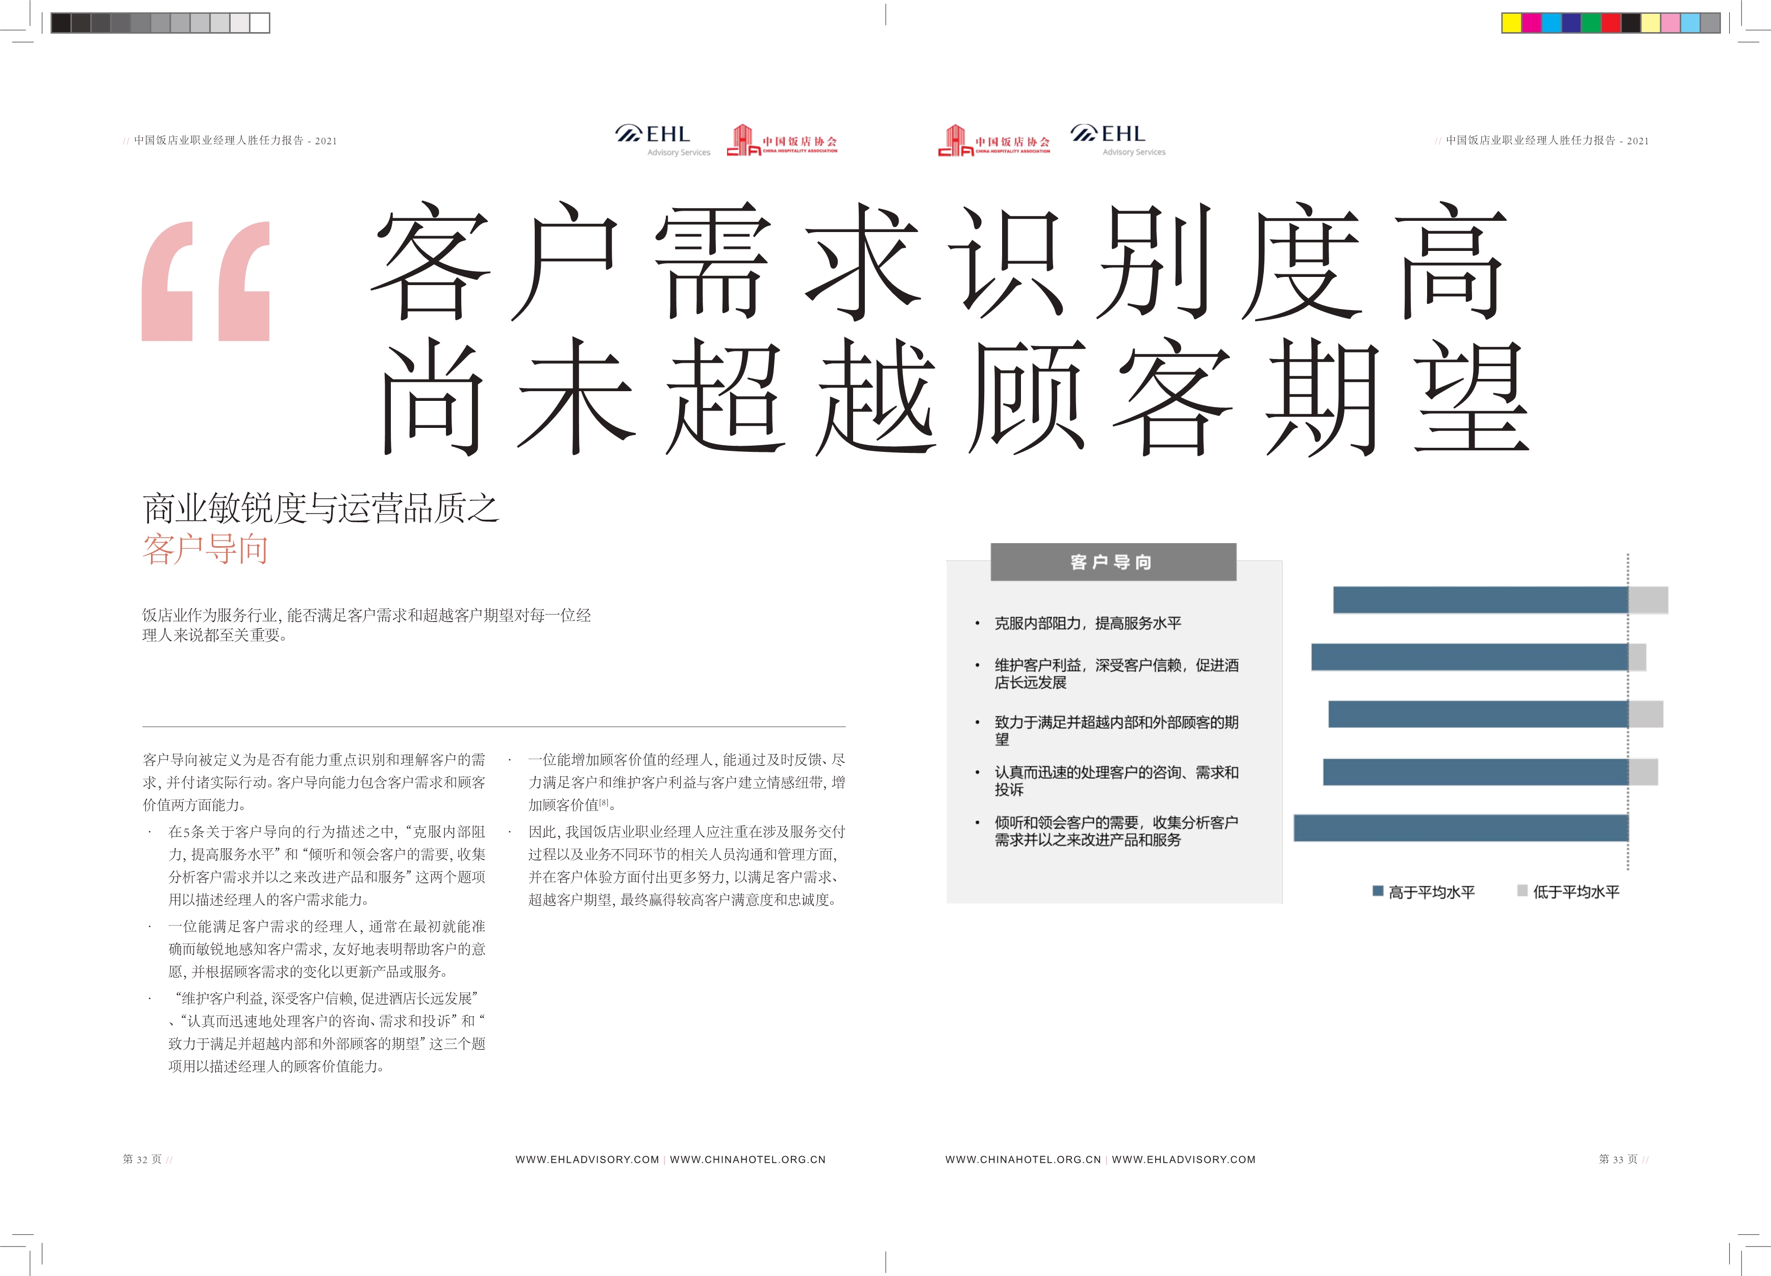Viewport: 1771px width, 1276px height.
Task: Click the blue 高于平均水平 legend square
Action: 1378,890
